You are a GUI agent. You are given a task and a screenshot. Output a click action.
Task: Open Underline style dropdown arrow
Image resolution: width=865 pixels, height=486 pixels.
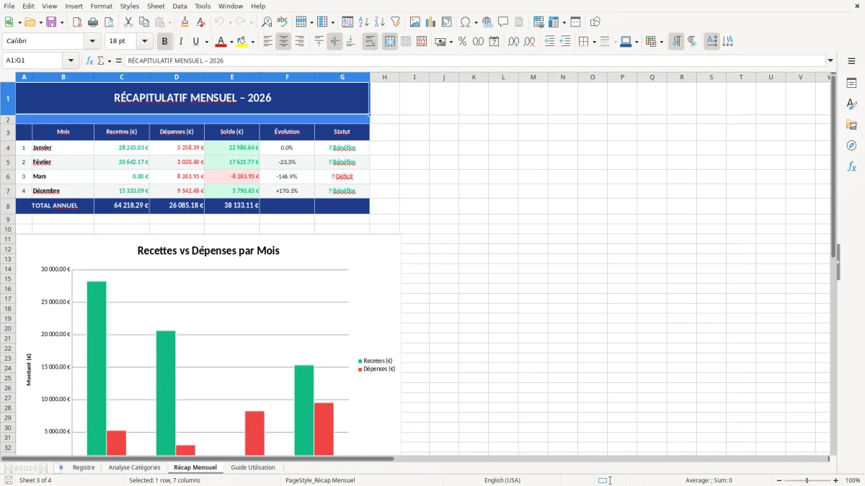(206, 42)
